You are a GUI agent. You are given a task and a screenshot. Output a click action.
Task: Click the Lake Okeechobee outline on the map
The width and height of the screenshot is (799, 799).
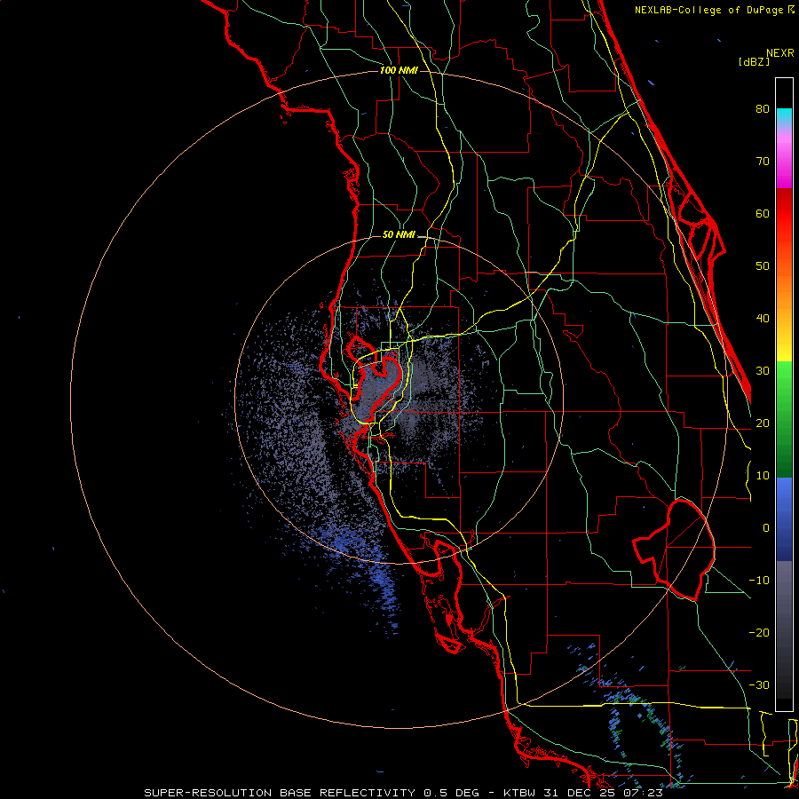[x=674, y=550]
